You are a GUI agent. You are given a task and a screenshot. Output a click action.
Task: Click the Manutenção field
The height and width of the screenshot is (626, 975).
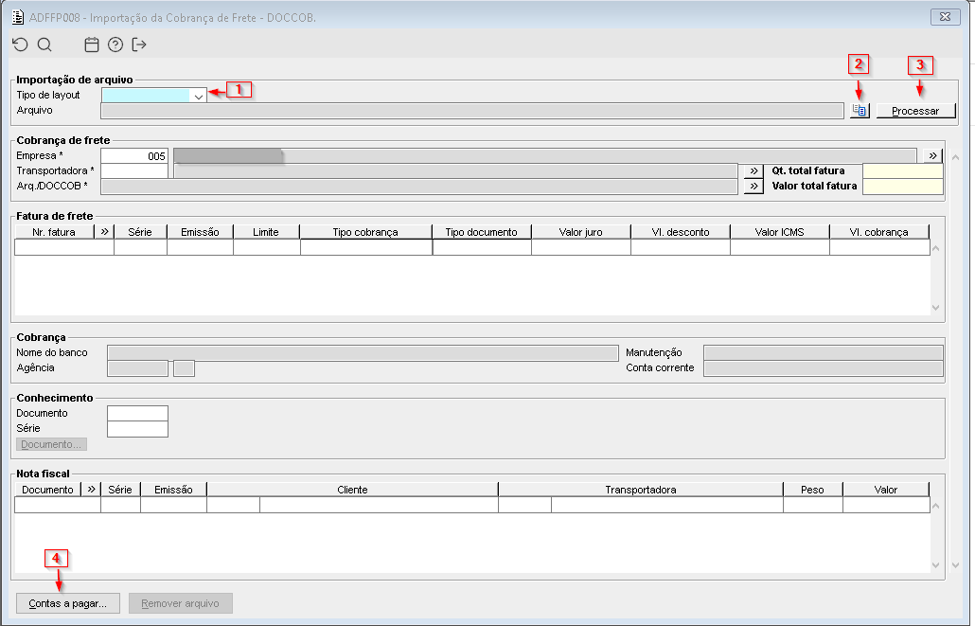pyautogui.click(x=824, y=353)
